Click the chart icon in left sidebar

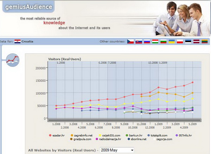pyautogui.click(x=13, y=60)
